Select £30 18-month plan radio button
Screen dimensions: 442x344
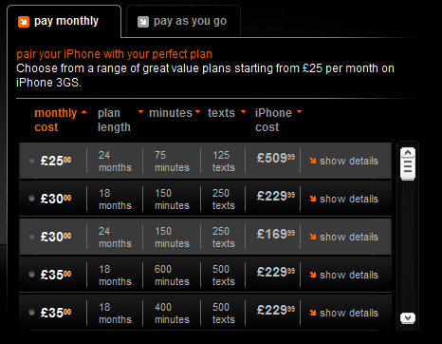31,198
